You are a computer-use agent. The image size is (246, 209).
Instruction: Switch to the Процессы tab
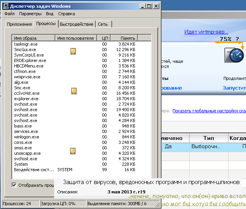[46, 23]
